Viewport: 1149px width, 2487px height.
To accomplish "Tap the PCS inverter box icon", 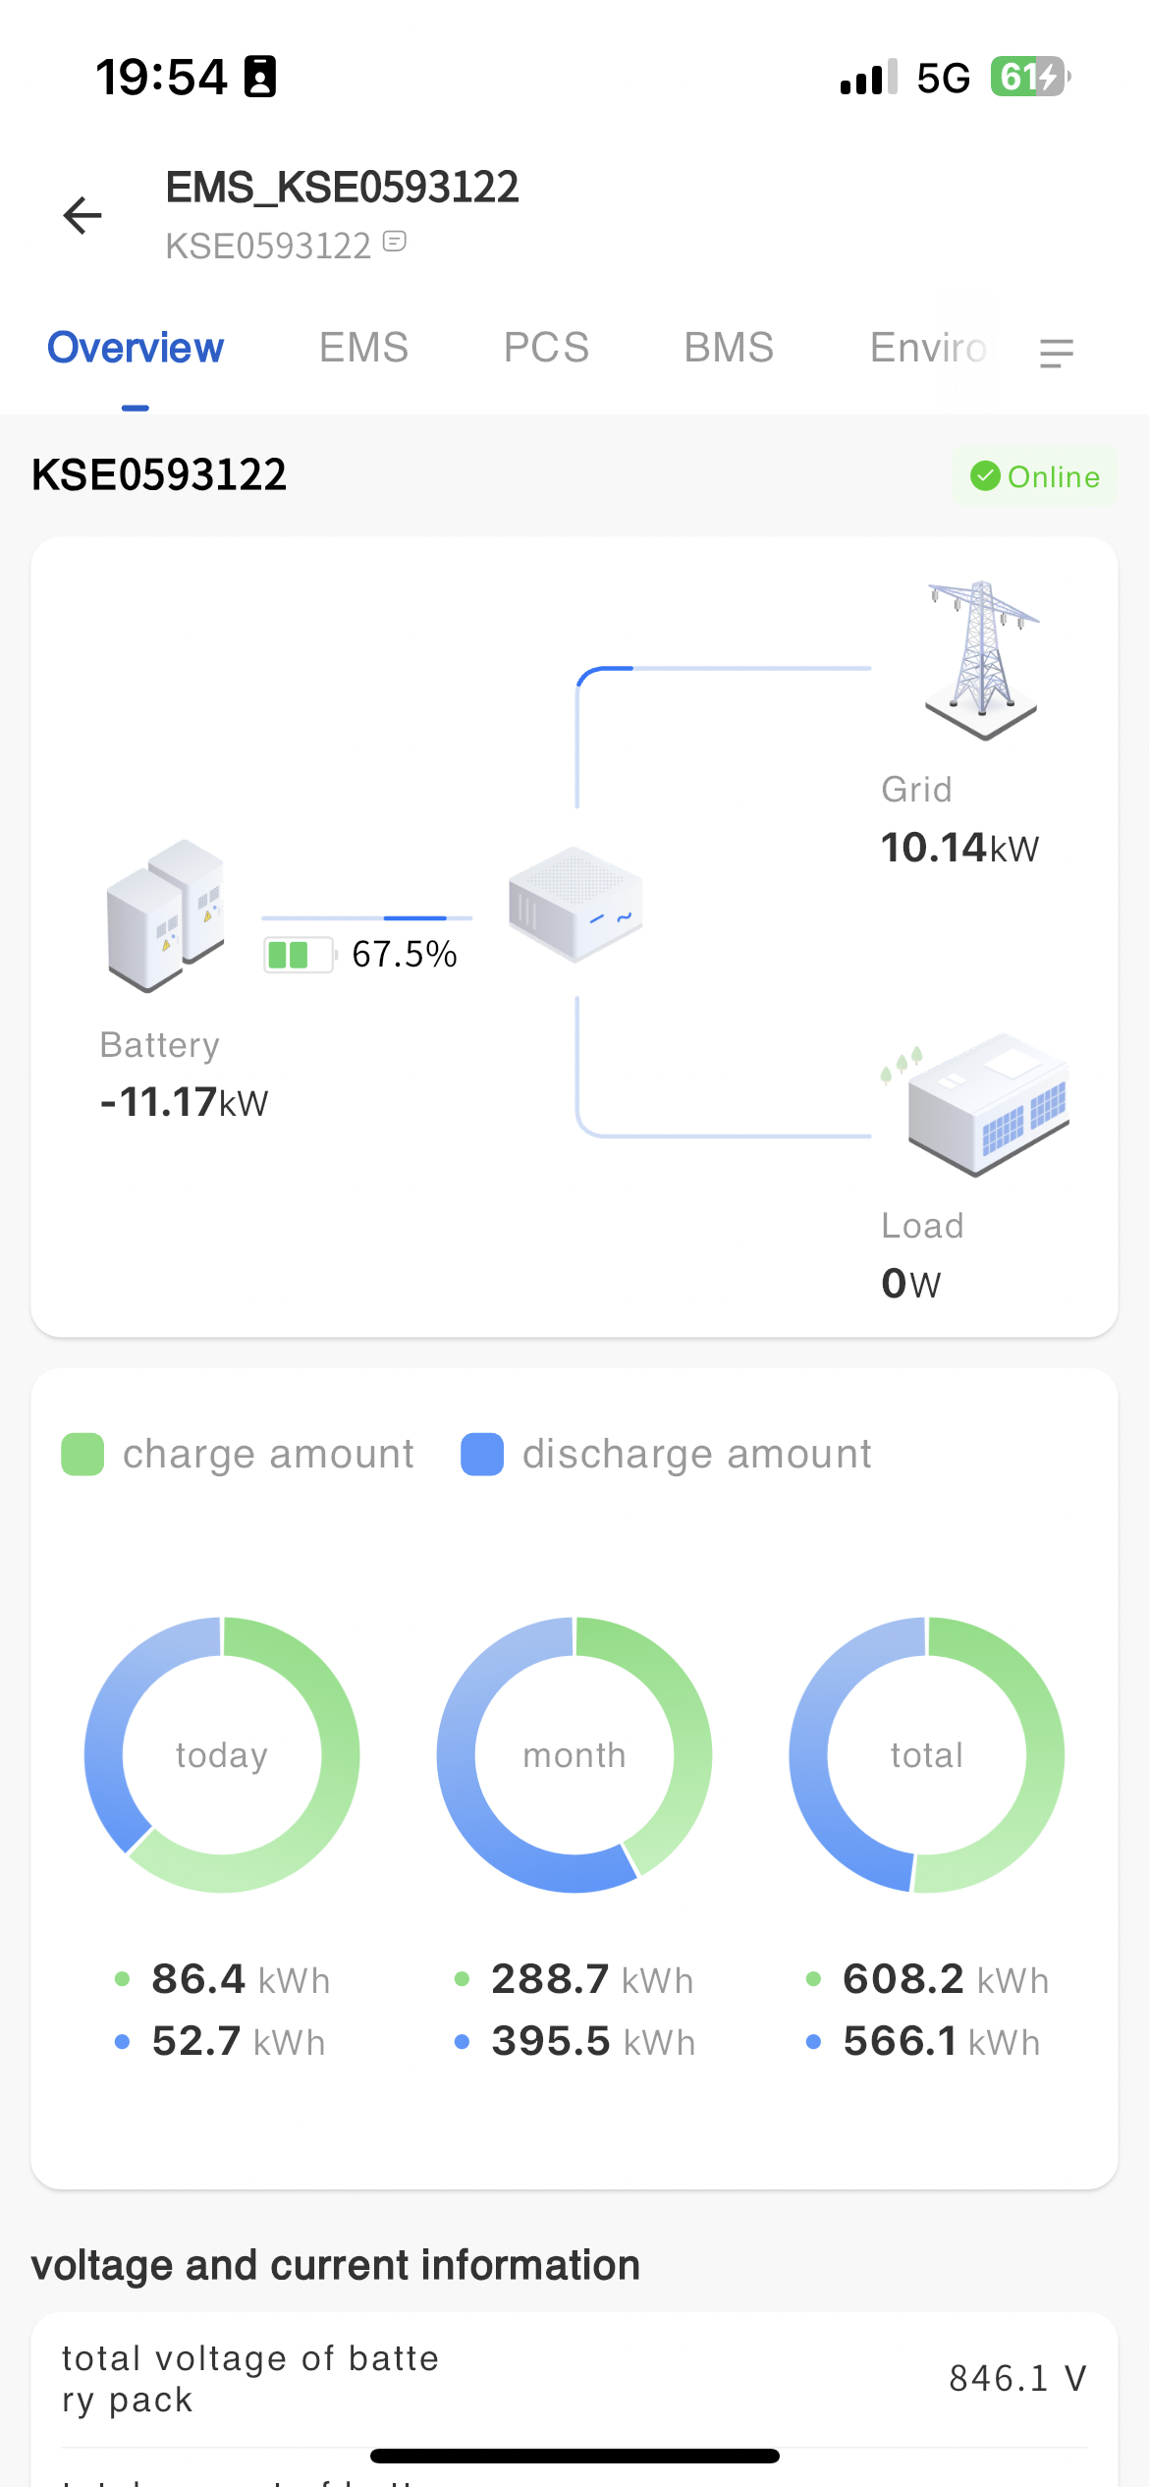I will coord(575,904).
